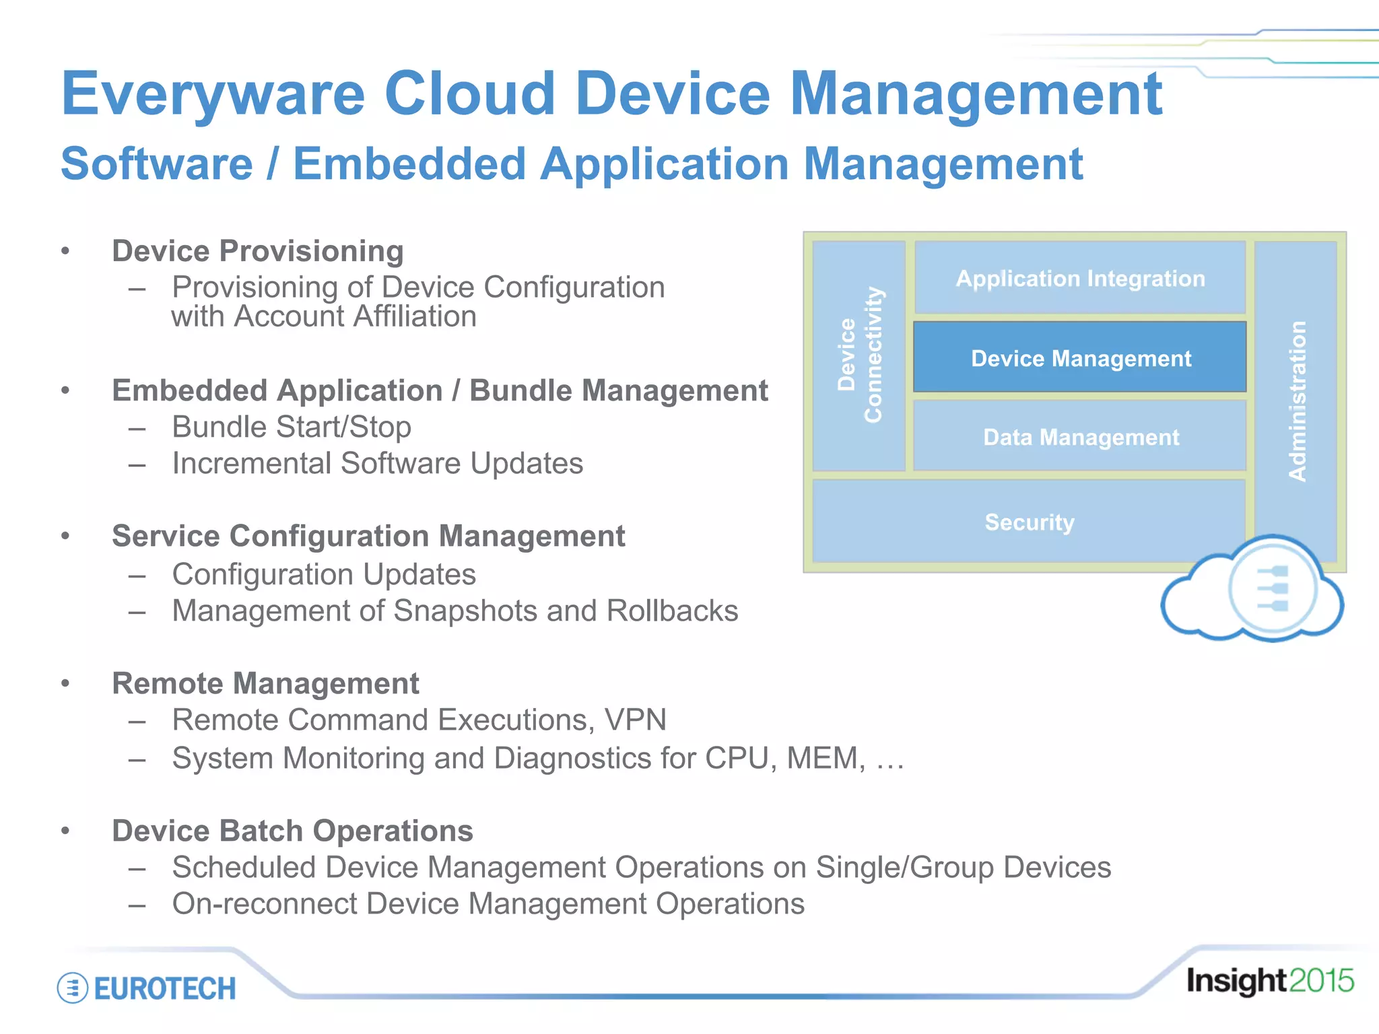Image resolution: width=1379 pixels, height=1034 pixels.
Task: Click the Remote Management heading
Action: point(265,683)
